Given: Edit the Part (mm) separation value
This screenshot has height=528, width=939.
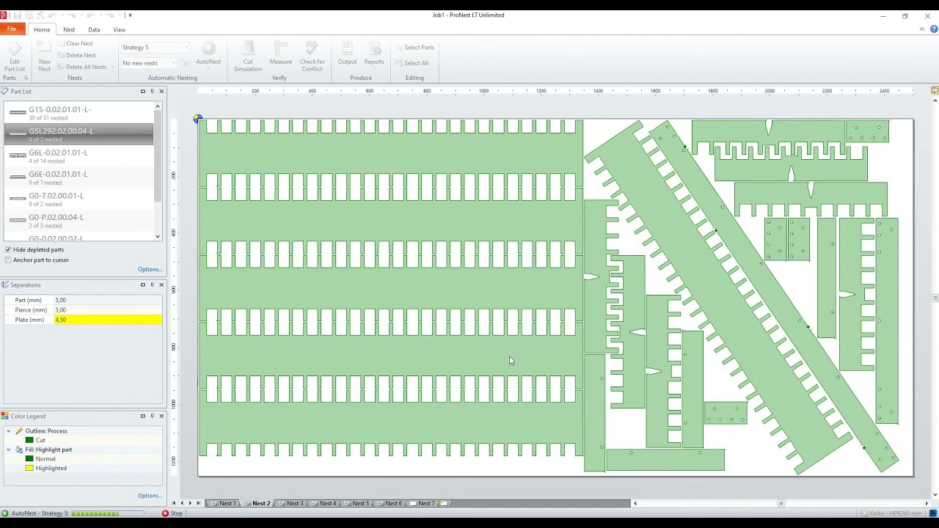Looking at the screenshot, I should coord(107,300).
